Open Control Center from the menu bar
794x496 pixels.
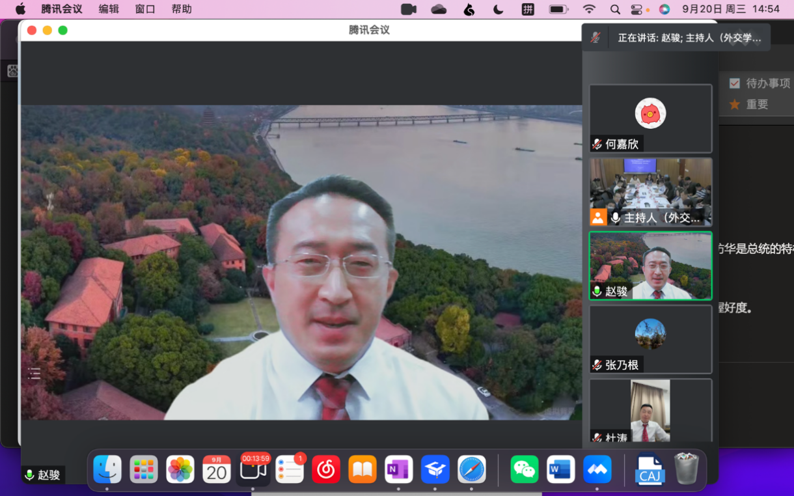[x=637, y=9]
